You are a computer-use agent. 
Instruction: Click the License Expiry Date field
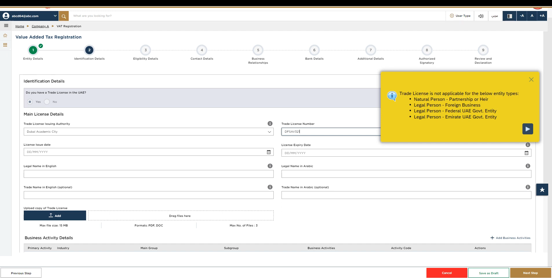point(406,153)
